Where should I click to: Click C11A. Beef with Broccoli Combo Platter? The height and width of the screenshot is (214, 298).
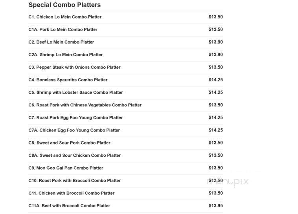click(69, 205)
